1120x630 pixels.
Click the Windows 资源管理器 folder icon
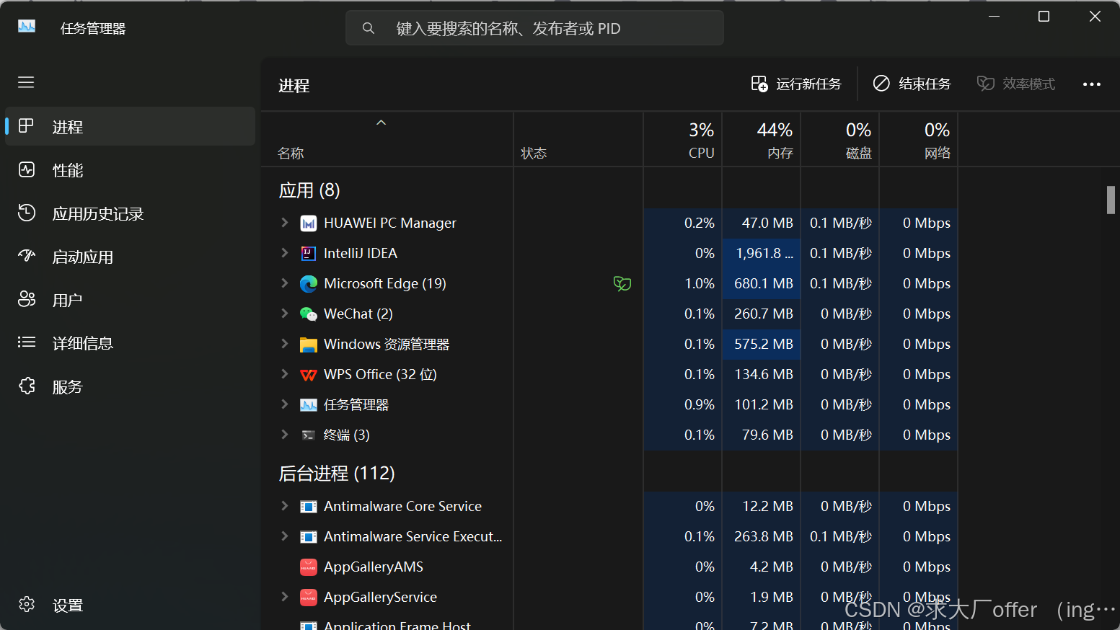pos(309,345)
